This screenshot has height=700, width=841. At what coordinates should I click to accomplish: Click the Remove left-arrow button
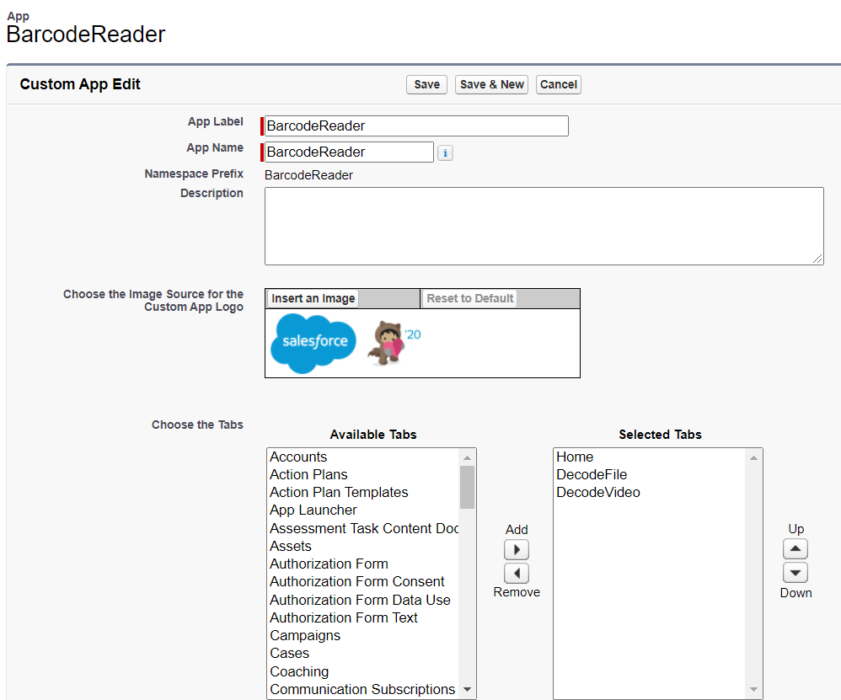517,574
